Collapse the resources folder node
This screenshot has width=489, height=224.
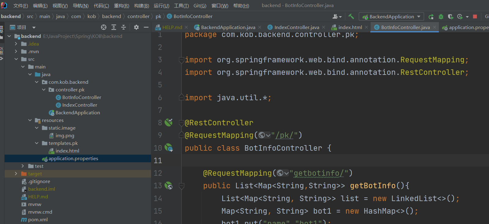pos(30,120)
